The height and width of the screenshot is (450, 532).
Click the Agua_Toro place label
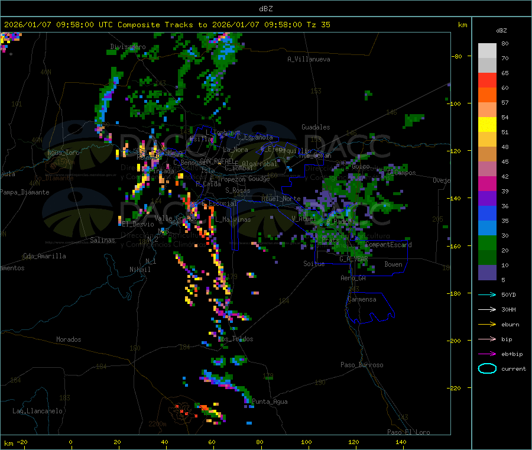tap(63, 153)
